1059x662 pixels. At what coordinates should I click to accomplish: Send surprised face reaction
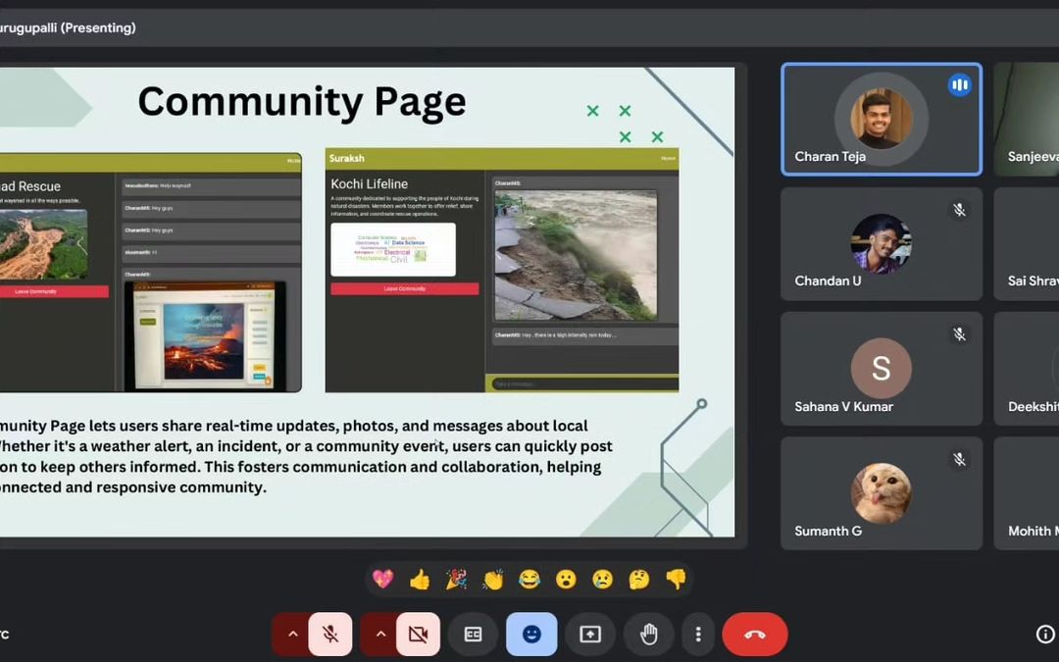[x=566, y=580]
